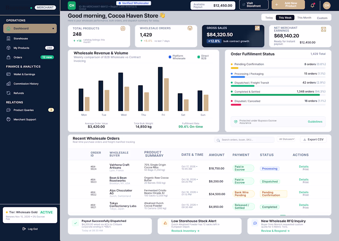Click the '12 new' orders badge

[x=47, y=57]
